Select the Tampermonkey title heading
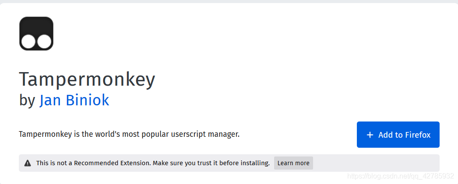The width and height of the screenshot is (458, 184). (x=87, y=80)
